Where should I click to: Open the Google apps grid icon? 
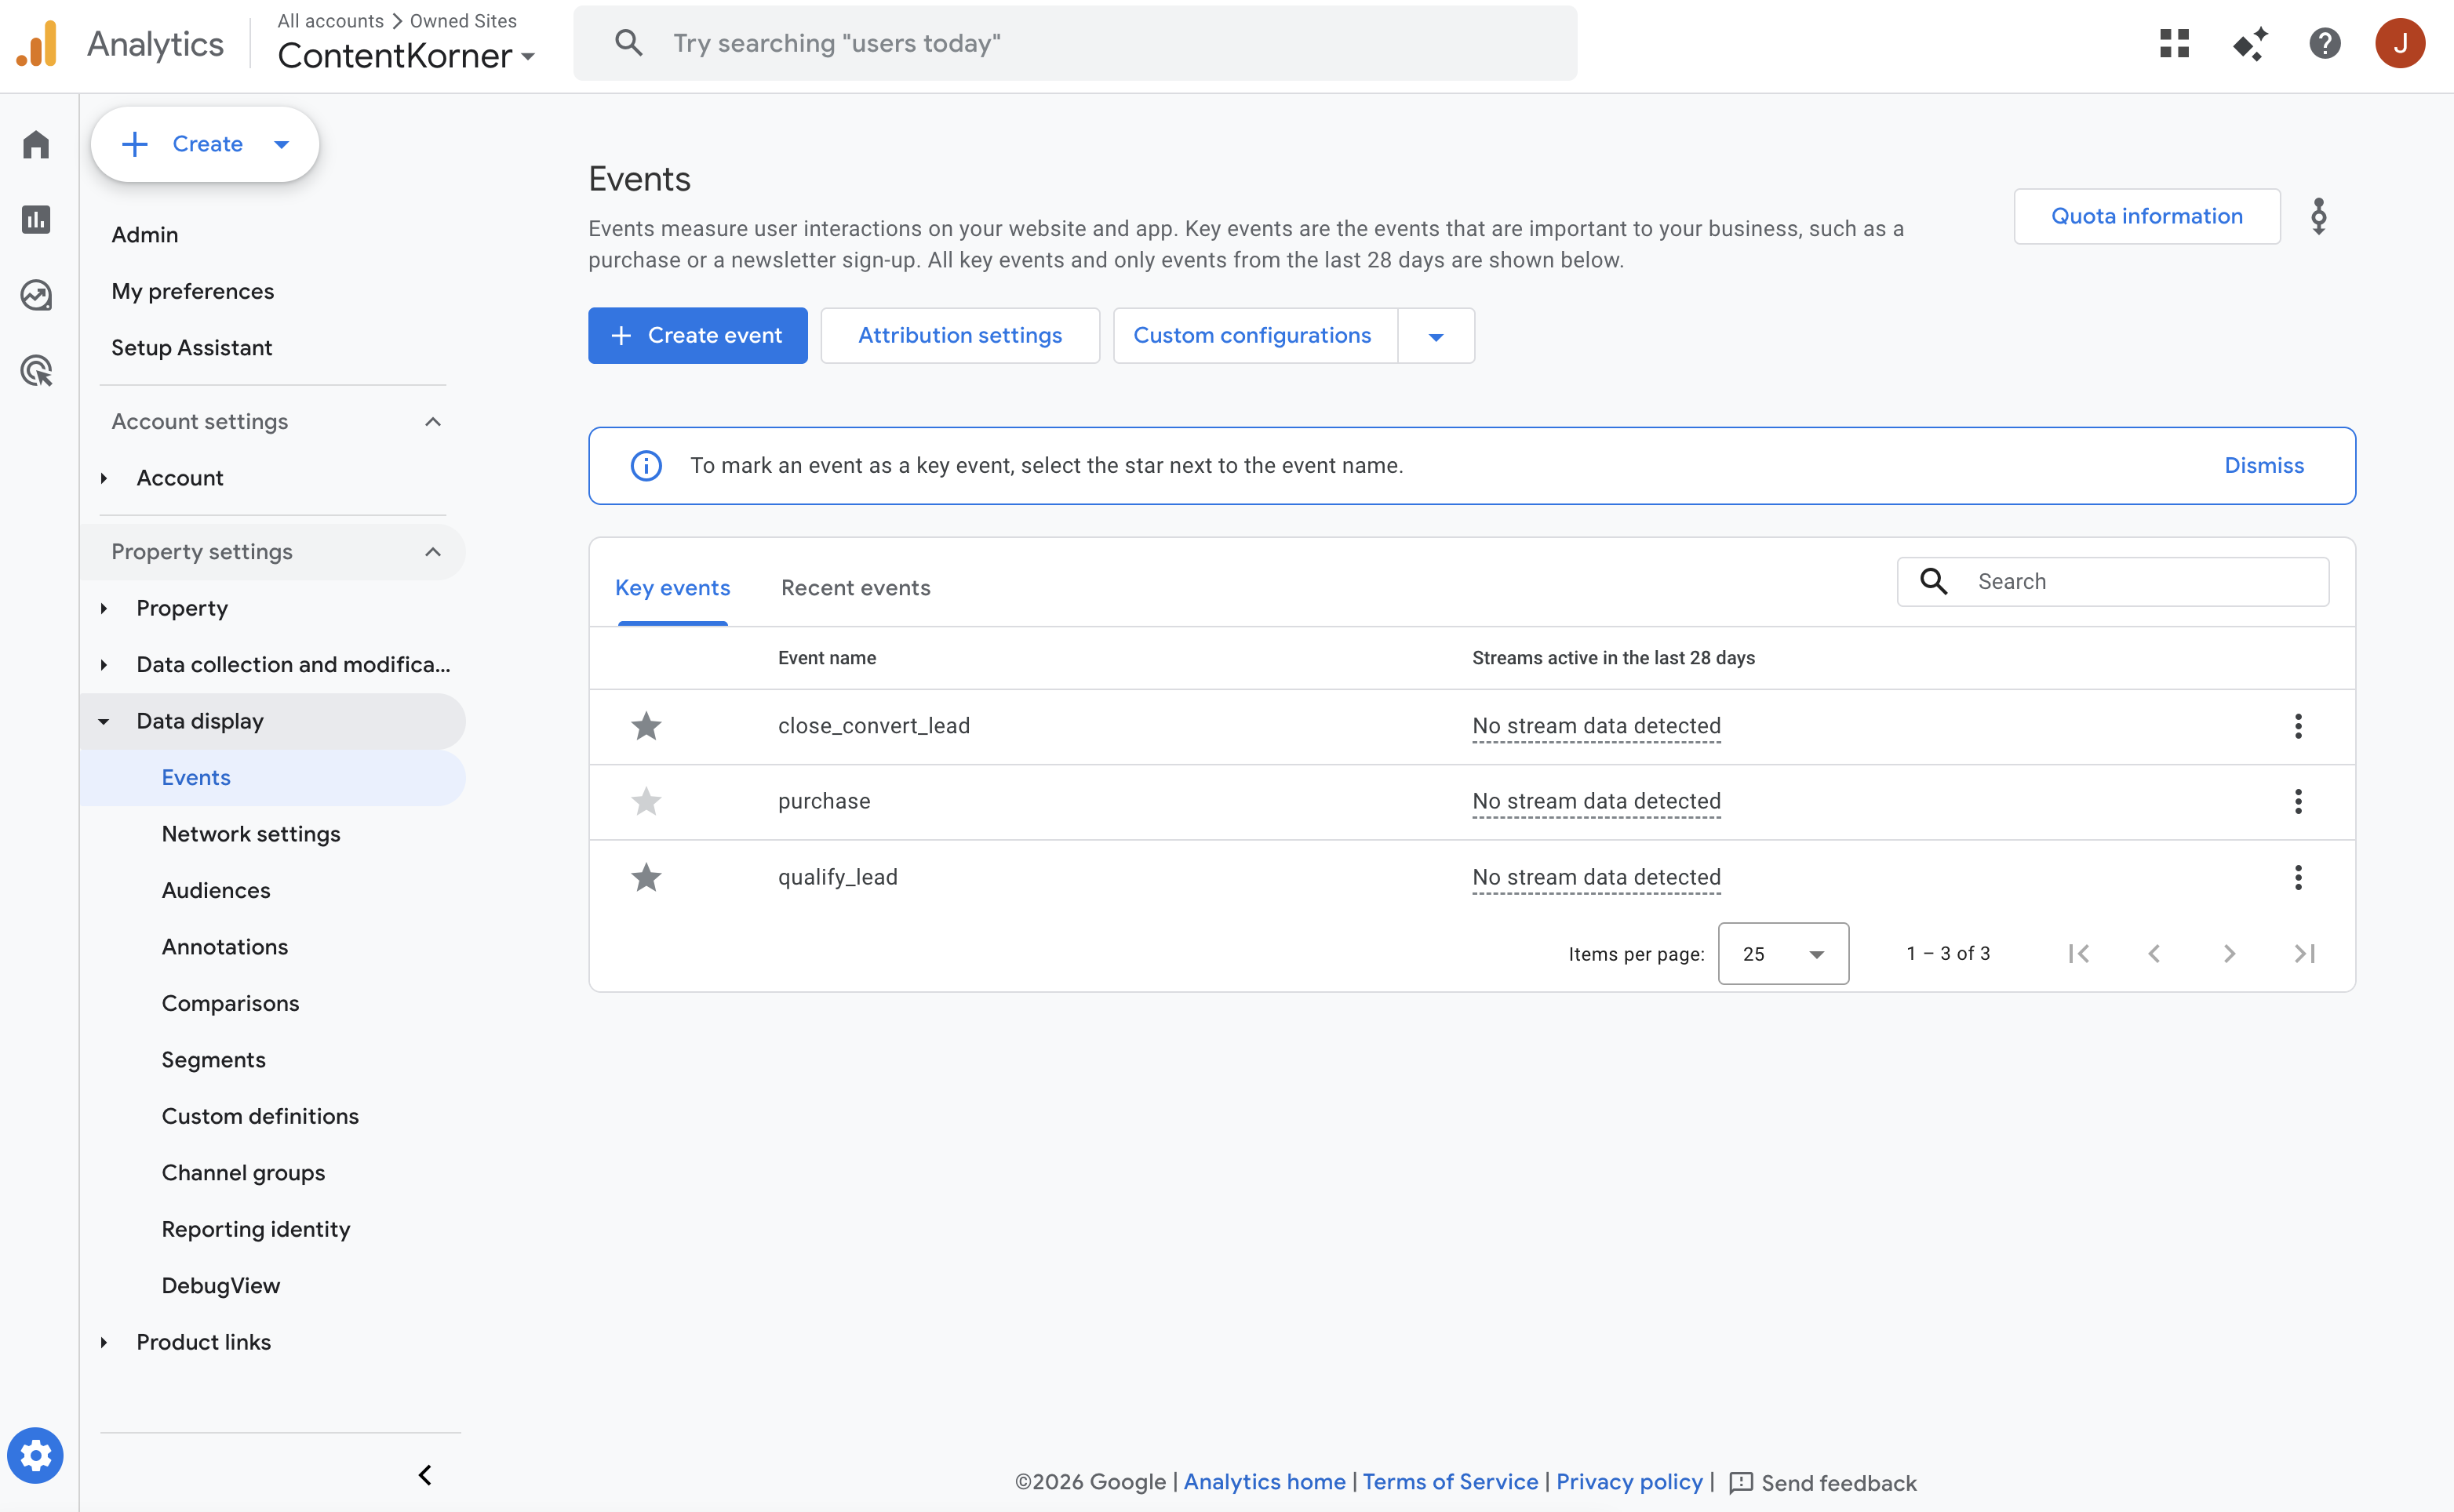(2174, 43)
